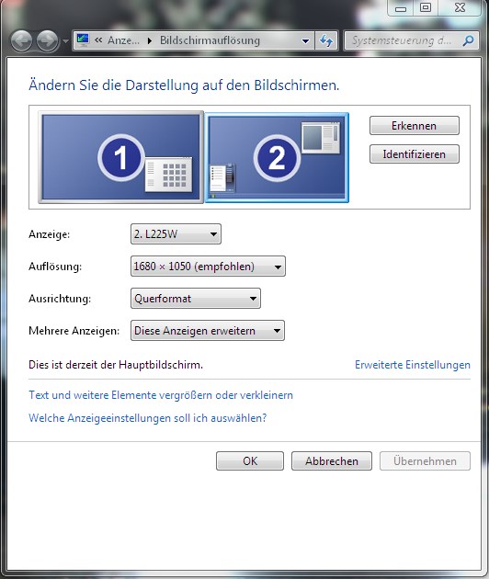The image size is (489, 579).
Task: Go forward with the Forward arrow
Action: [x=47, y=40]
